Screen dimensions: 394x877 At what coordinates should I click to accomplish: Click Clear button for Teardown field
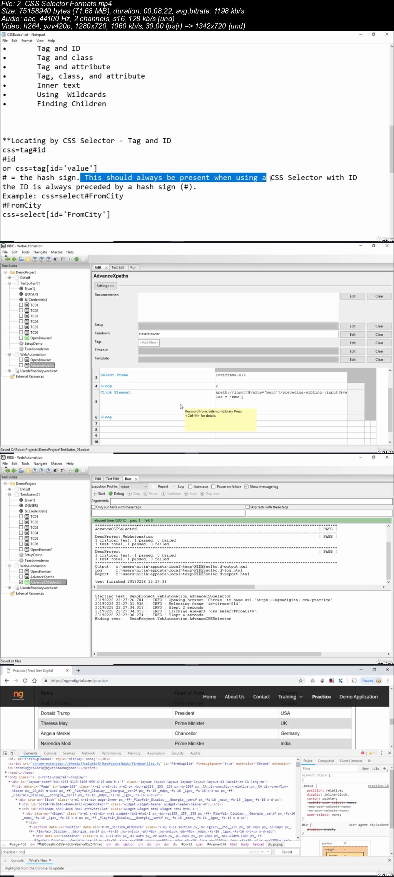(379, 334)
